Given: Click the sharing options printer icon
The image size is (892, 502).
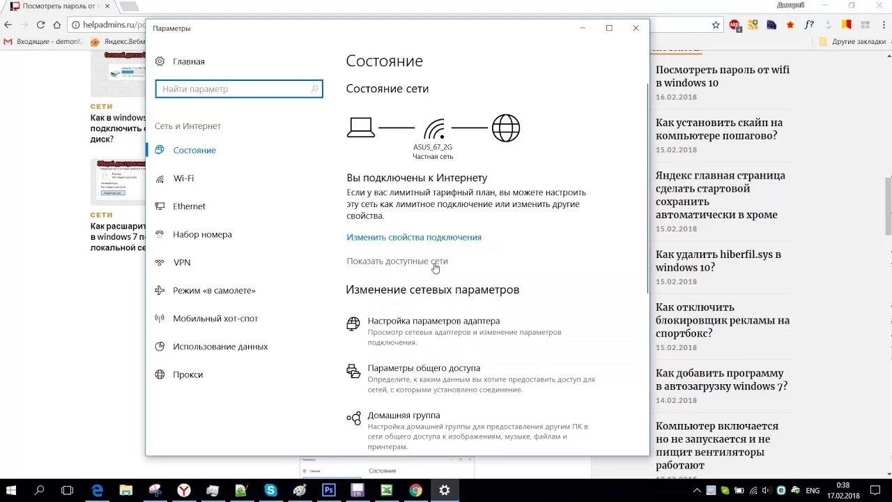Looking at the screenshot, I should pyautogui.click(x=353, y=371).
